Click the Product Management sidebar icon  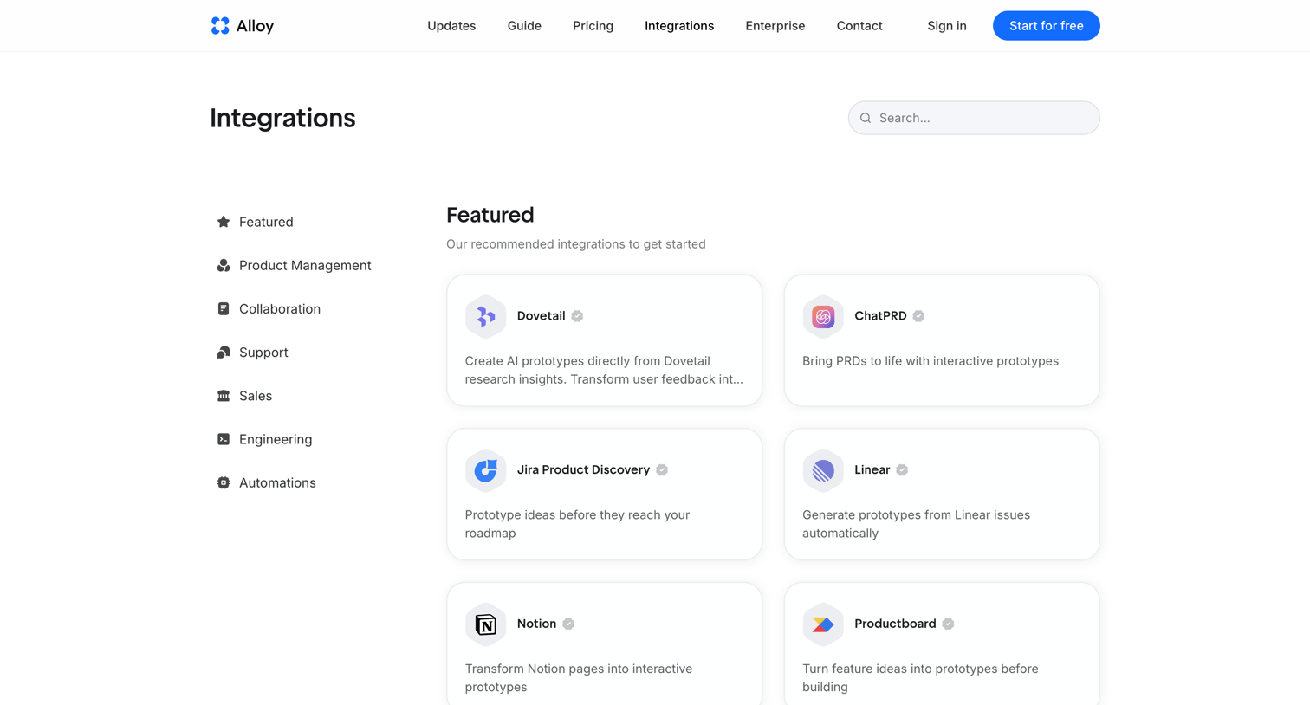[x=224, y=265]
